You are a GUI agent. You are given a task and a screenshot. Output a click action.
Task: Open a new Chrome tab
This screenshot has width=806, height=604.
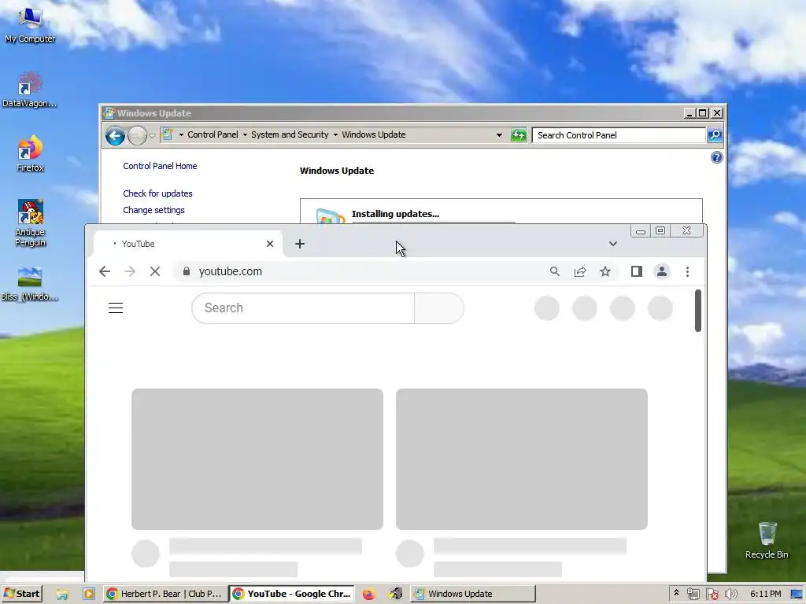(x=300, y=244)
